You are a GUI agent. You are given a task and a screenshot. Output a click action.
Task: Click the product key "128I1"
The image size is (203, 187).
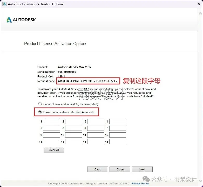pyautogui.click(x=61, y=76)
